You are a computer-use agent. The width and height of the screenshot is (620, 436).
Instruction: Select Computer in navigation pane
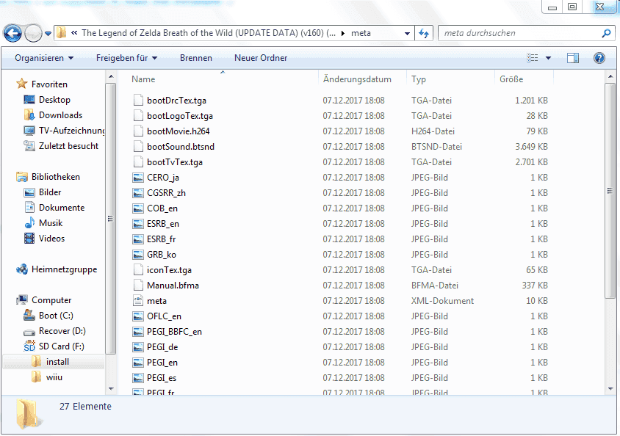(51, 300)
